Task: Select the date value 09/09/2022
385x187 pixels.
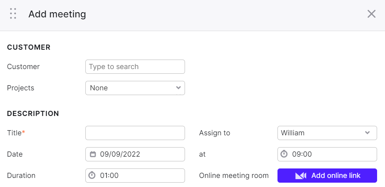Action: click(x=120, y=154)
